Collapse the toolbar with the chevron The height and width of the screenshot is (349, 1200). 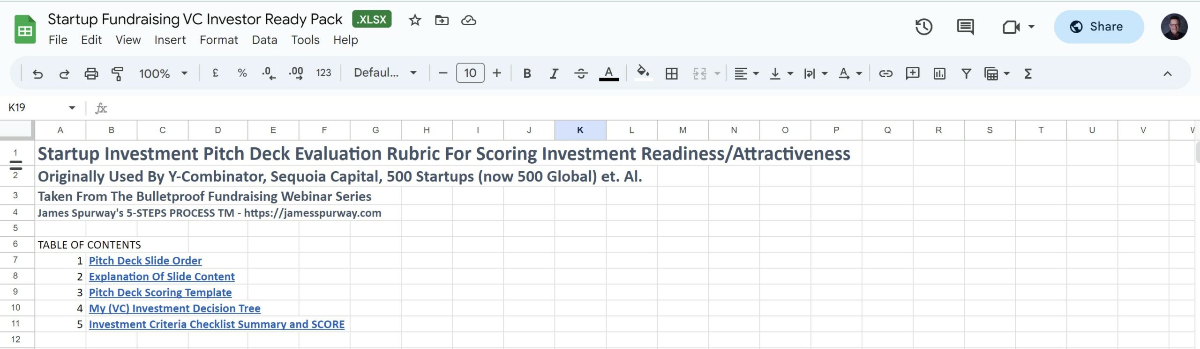coord(1167,73)
